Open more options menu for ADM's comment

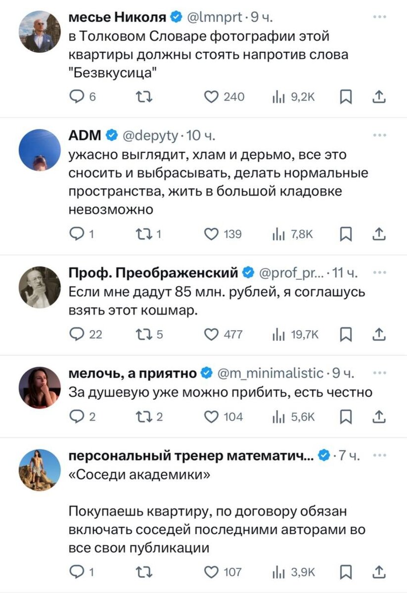click(x=380, y=134)
